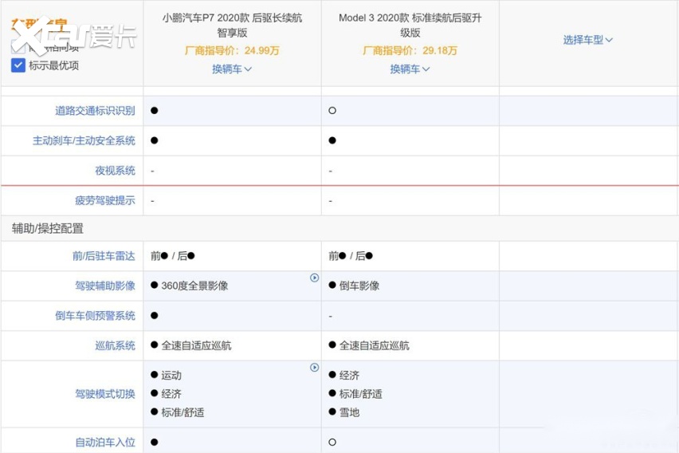This screenshot has width=679, height=453.
Task: Toggle the 标示最优项 checkbox
Action: pyautogui.click(x=18, y=65)
